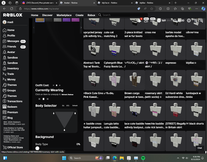The image size is (207, 162).
Task: Open blog post RDC 2024 Roblox's Next Frontier
Action: (x=14, y=123)
